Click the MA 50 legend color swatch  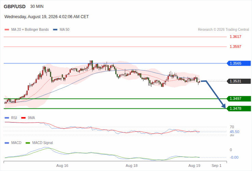[x=55, y=30]
